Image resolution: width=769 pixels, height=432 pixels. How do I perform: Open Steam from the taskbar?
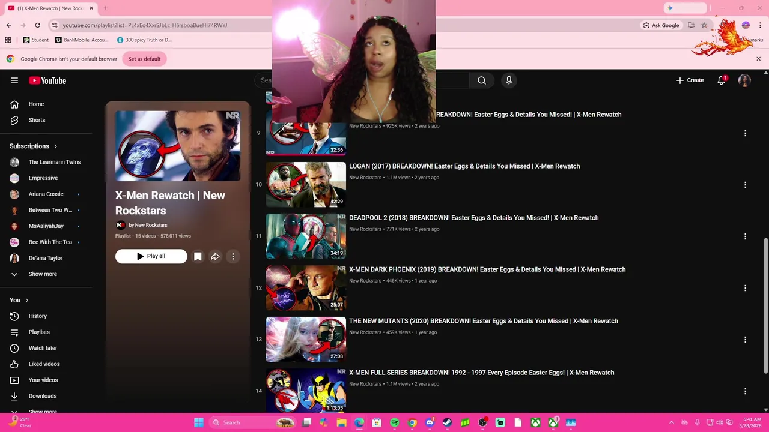tap(447, 422)
